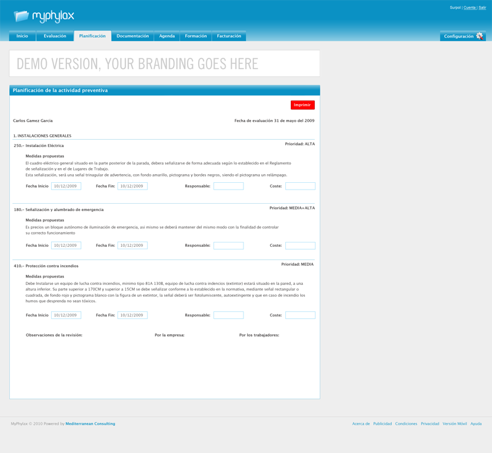Click Coste field for Instalación Eléctrica
This screenshot has height=453, width=492.
300,186
